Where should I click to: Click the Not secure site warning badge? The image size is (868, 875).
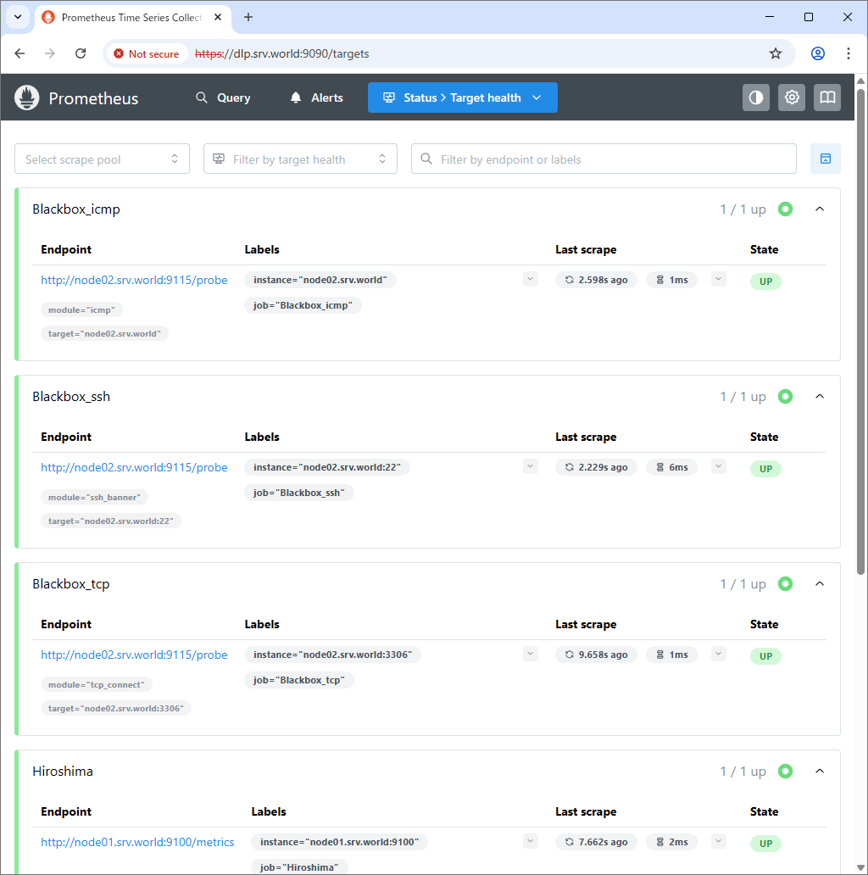point(146,53)
